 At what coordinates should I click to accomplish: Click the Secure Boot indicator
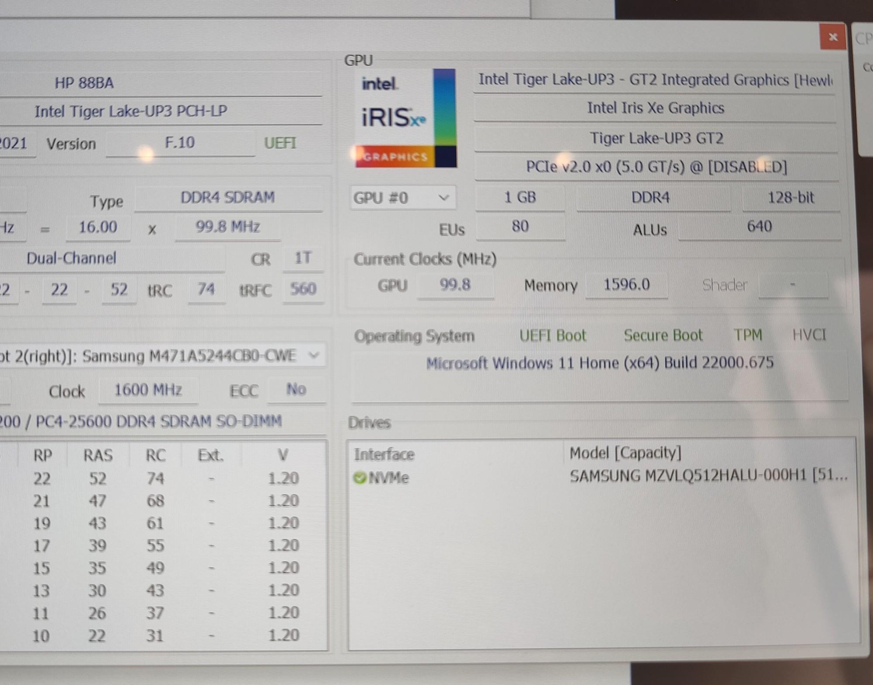click(663, 335)
